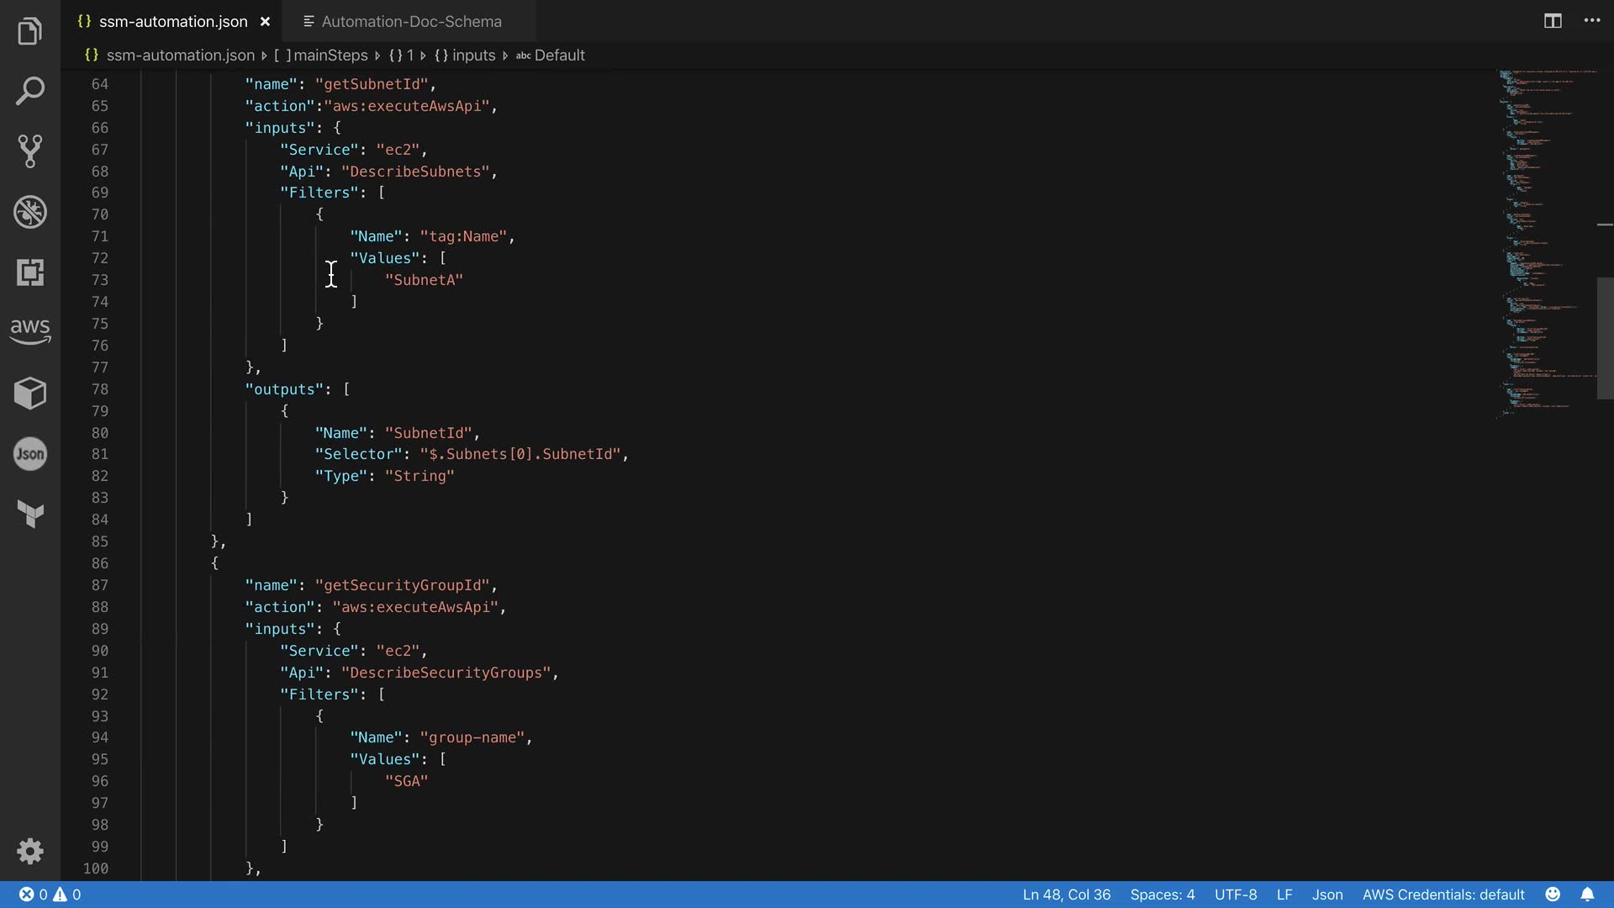
Task: Open the AWS Toolkit panel
Action: pos(30,331)
